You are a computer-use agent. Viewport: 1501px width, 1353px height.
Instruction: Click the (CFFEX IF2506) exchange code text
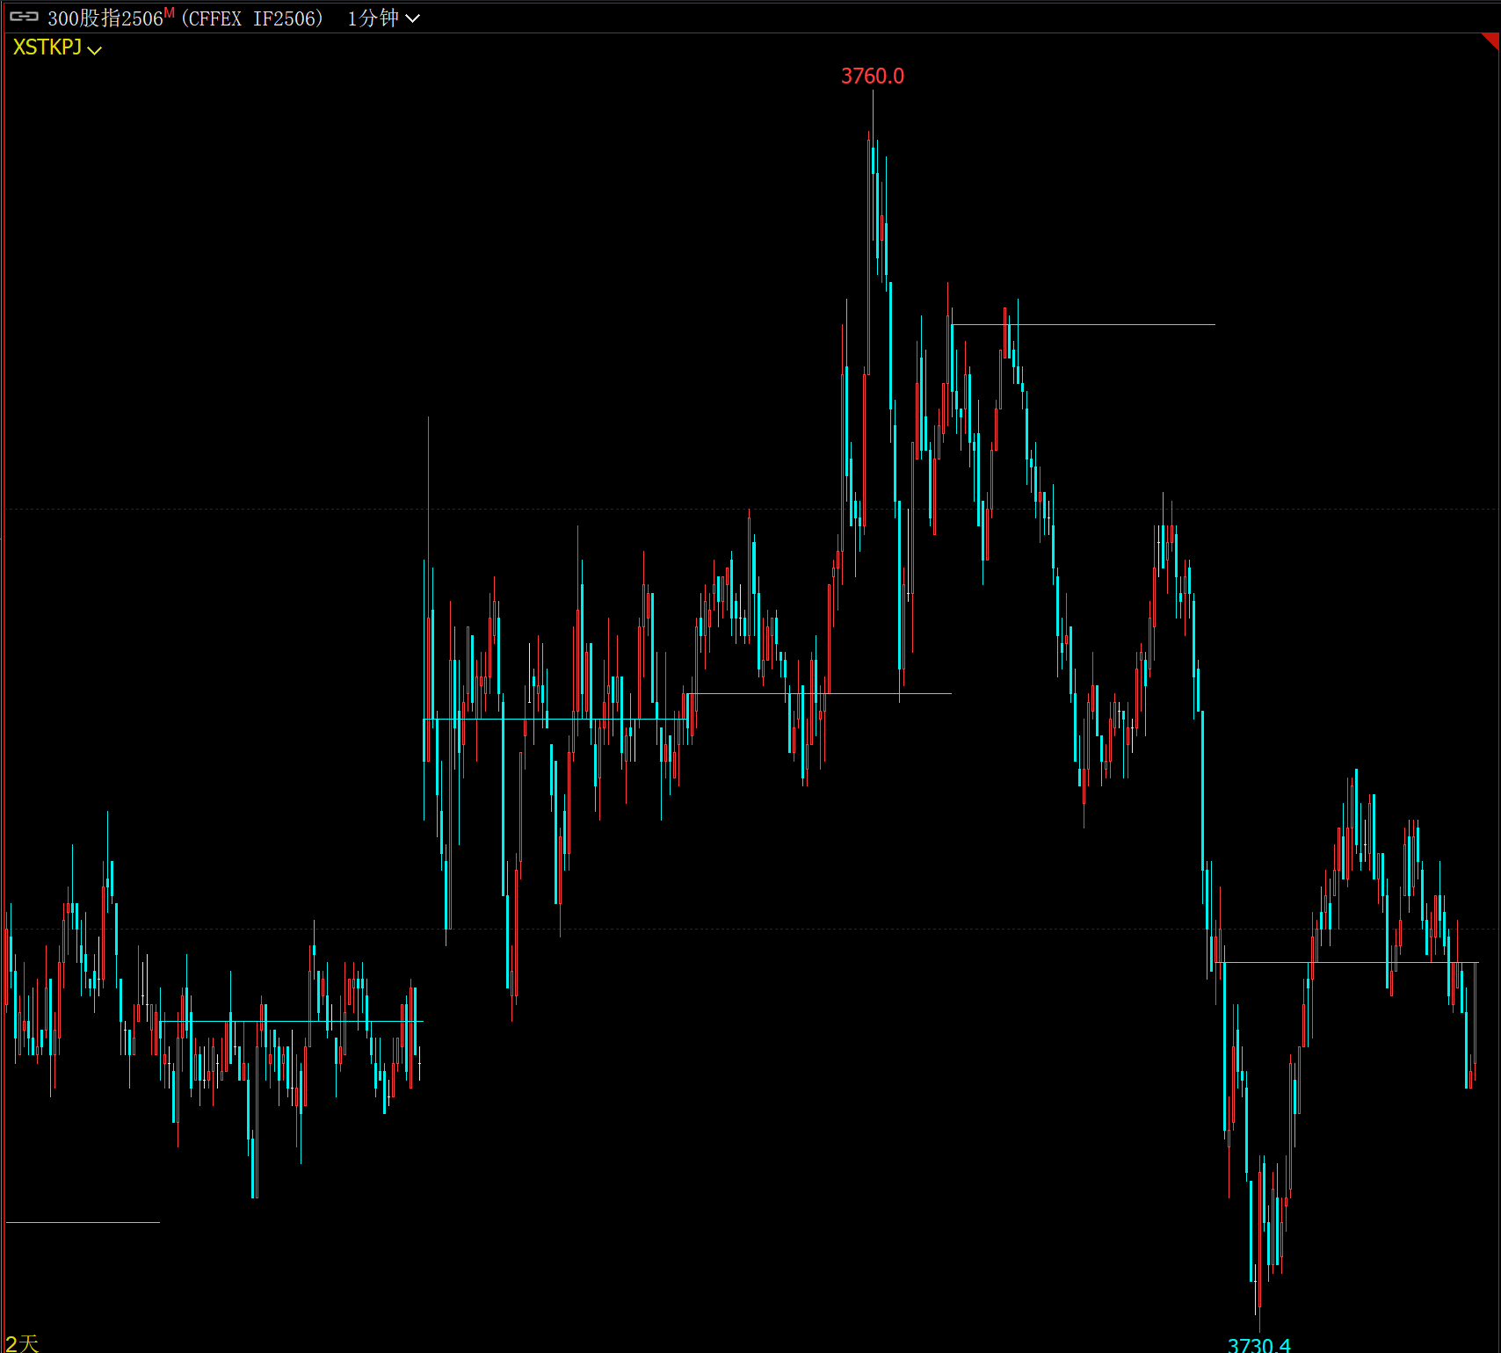point(253,18)
